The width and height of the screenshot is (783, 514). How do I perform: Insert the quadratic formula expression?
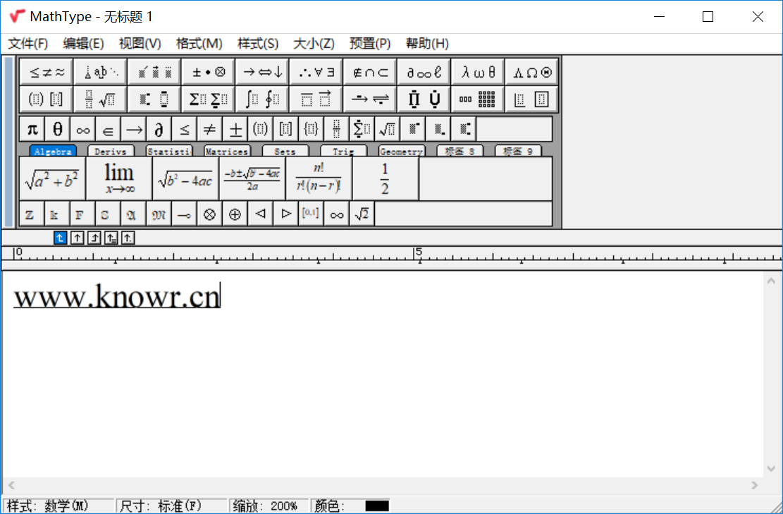pyautogui.click(x=252, y=179)
